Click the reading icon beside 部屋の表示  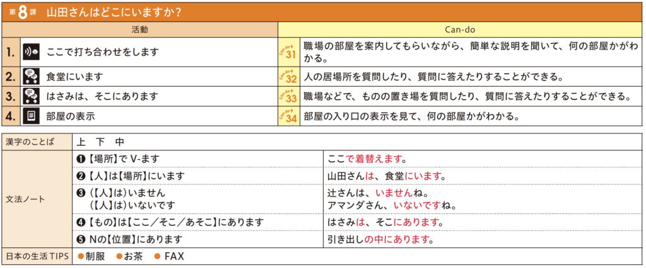30,116
